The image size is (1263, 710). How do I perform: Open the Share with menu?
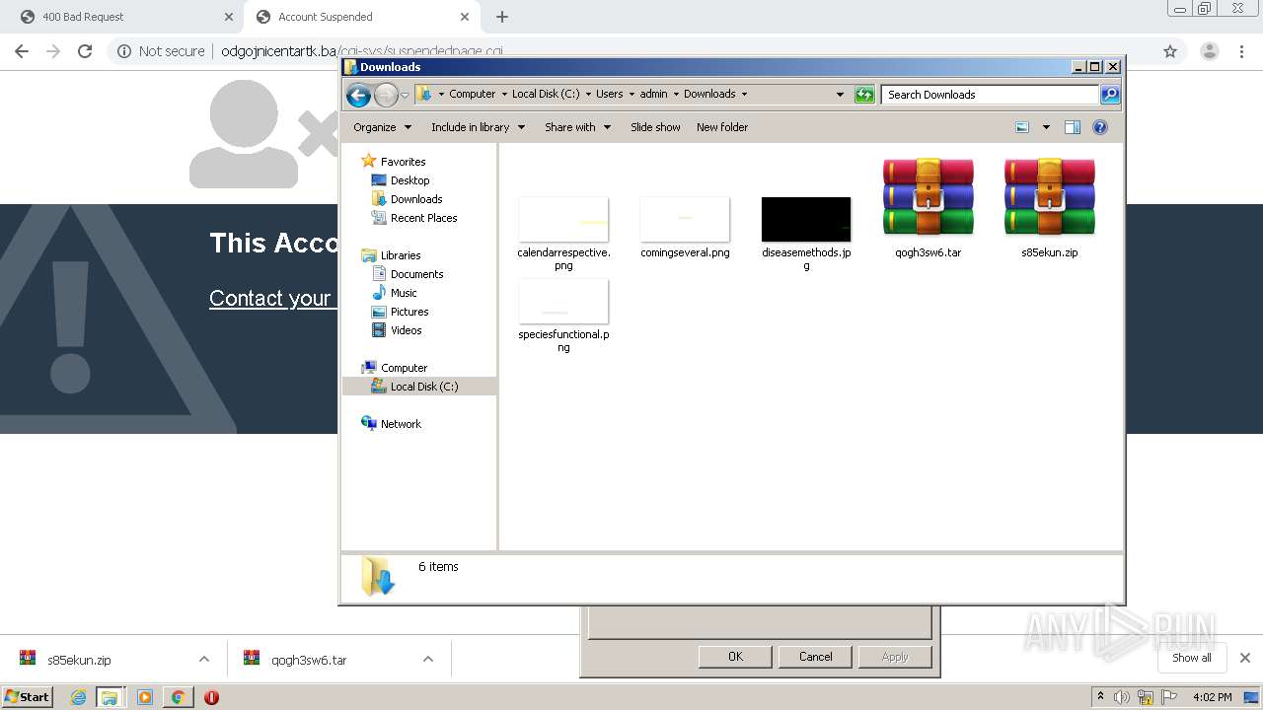tap(577, 127)
